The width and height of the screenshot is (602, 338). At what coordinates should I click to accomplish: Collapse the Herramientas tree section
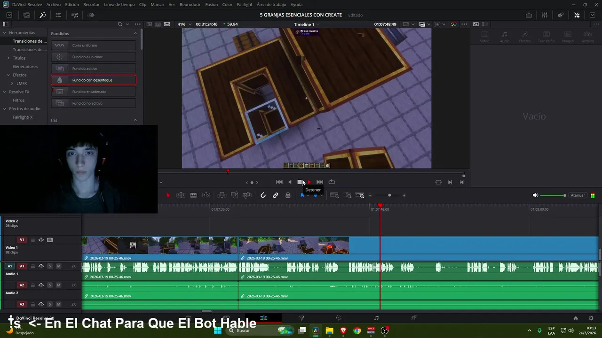[4, 33]
